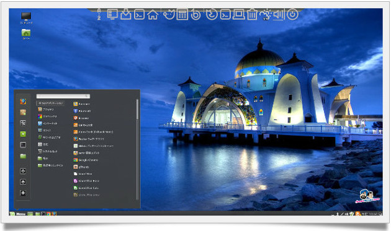The image size is (391, 231).
Task: Select the Places (場所) category
Action: pos(43,158)
